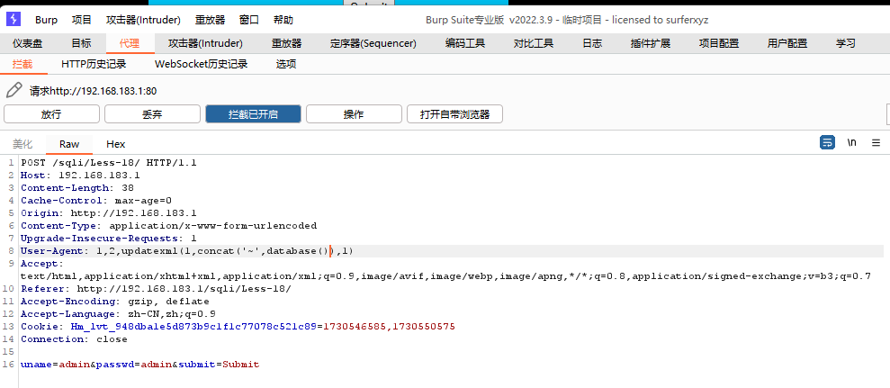Switch to the 重放器 main tab
The height and width of the screenshot is (388, 890).
(287, 43)
